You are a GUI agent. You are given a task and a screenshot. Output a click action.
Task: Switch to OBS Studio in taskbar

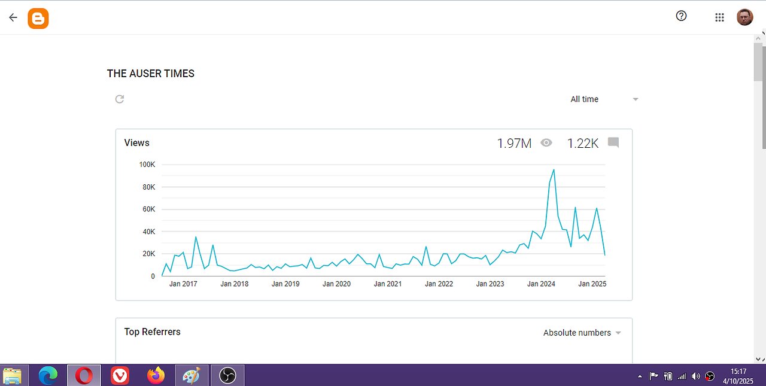227,376
